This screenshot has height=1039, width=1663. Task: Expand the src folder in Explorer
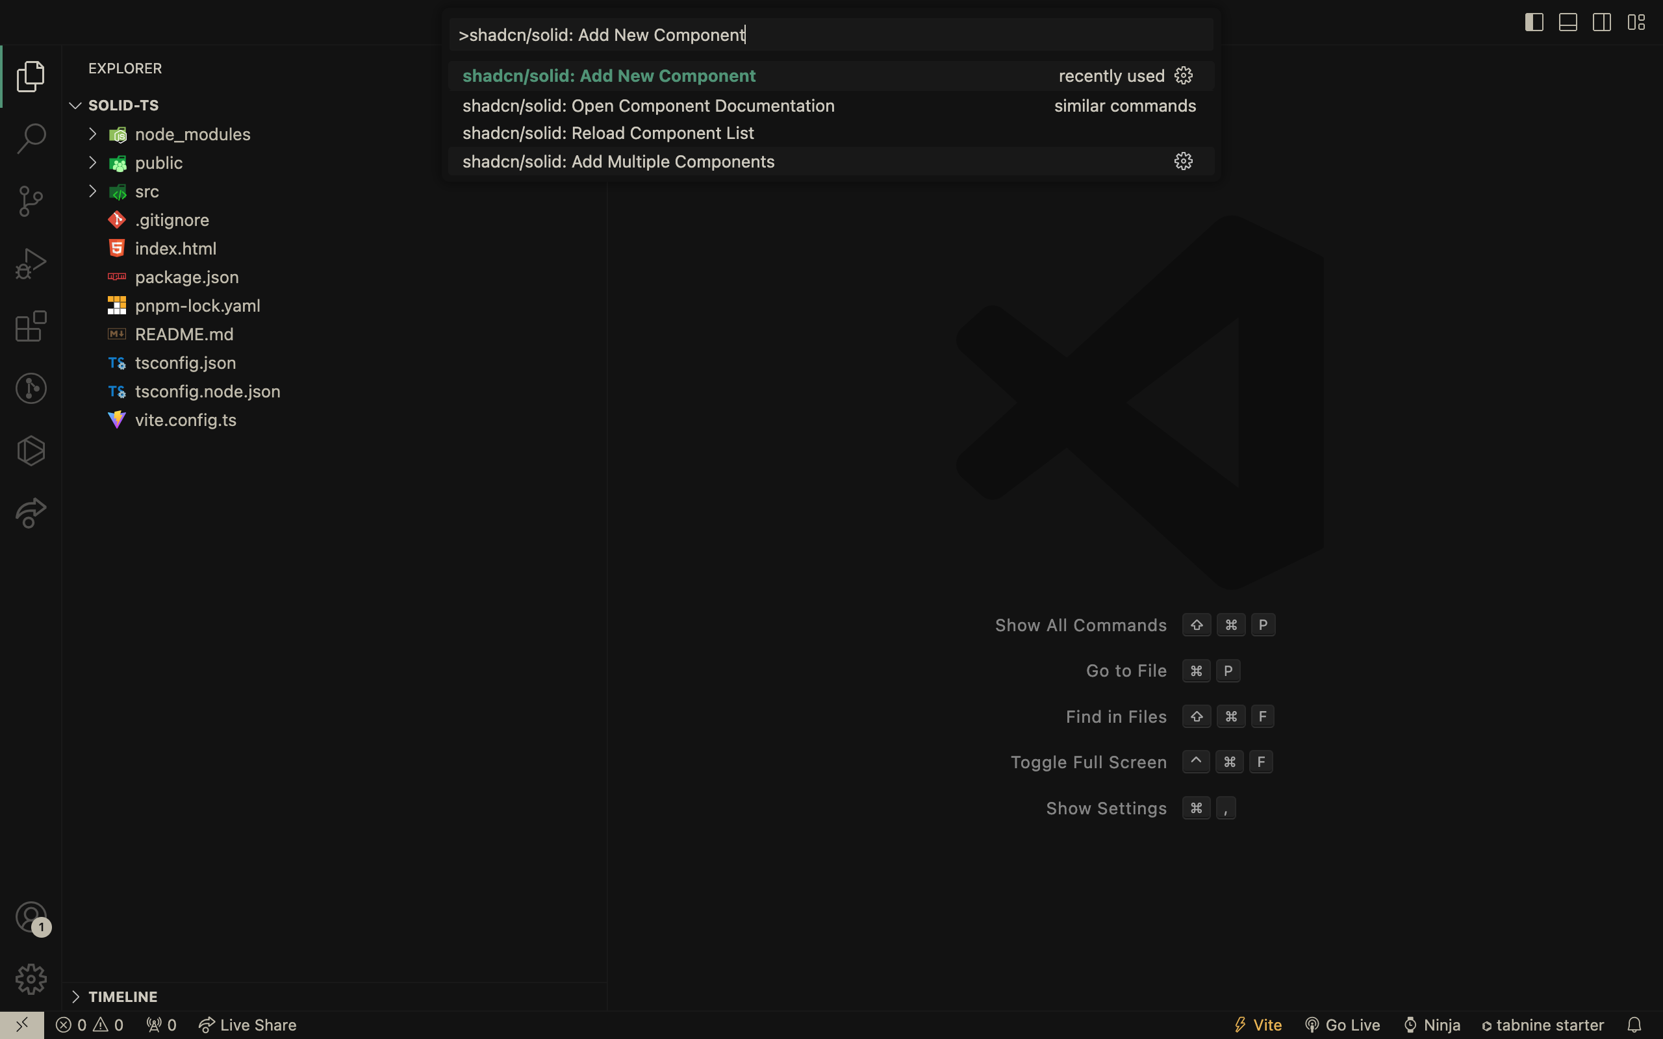[x=94, y=192]
